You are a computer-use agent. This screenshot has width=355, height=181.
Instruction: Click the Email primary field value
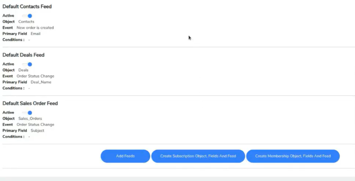click(x=36, y=34)
